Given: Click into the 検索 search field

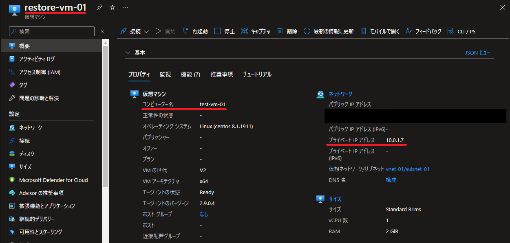Looking at the screenshot, I should (52, 31).
